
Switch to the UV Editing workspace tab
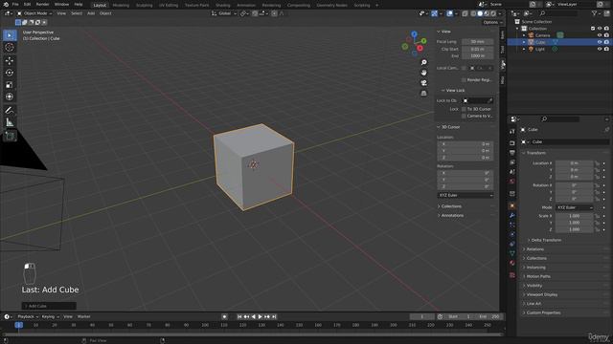[x=169, y=5]
